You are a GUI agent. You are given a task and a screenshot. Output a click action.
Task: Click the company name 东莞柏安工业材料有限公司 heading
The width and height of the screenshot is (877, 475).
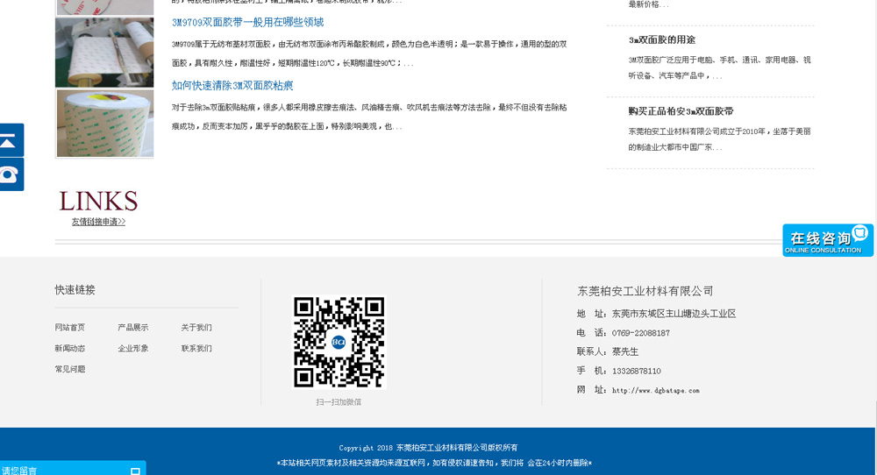point(645,291)
